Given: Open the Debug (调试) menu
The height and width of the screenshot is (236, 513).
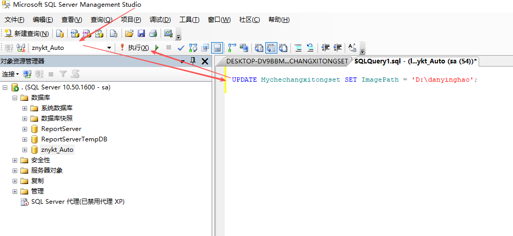Looking at the screenshot, I should coord(160,20).
